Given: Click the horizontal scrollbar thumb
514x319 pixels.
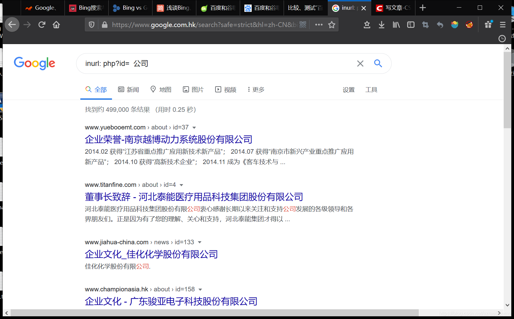Looking at the screenshot, I should pos(215,313).
